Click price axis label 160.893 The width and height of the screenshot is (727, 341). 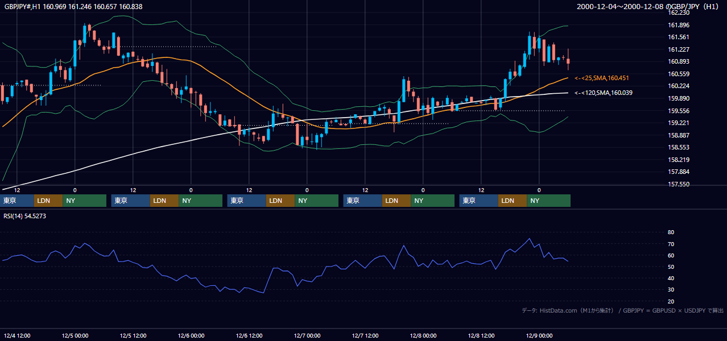click(679, 61)
